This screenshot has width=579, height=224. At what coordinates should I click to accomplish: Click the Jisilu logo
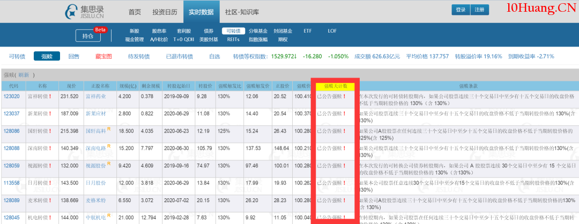85,11
